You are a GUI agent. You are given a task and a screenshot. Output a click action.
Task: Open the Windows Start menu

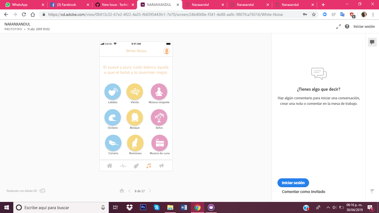click(x=7, y=207)
